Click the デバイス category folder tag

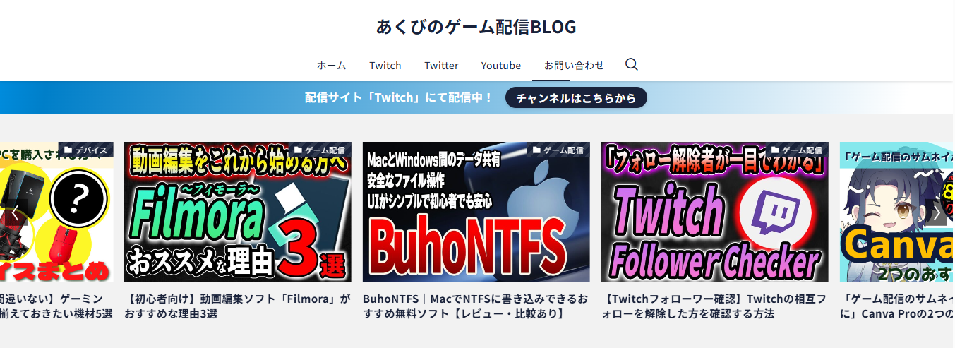[x=86, y=150]
